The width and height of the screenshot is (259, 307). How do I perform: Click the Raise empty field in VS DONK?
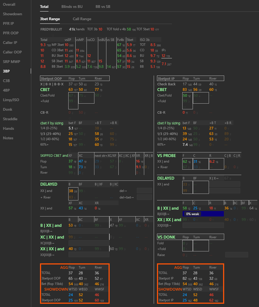[x=236, y=255]
